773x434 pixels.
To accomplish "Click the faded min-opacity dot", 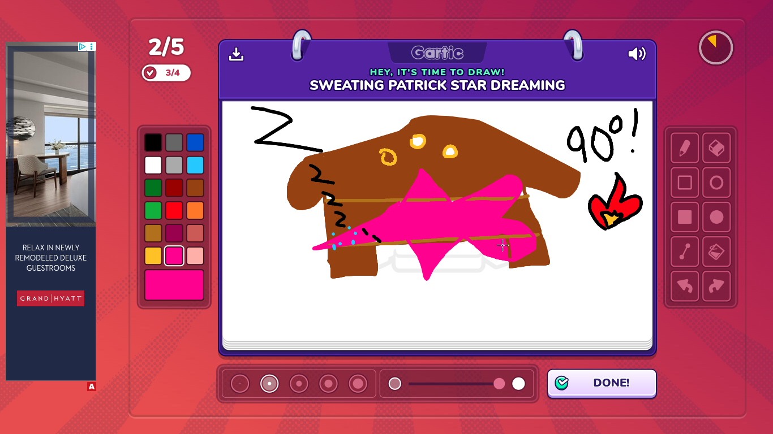I will point(395,384).
